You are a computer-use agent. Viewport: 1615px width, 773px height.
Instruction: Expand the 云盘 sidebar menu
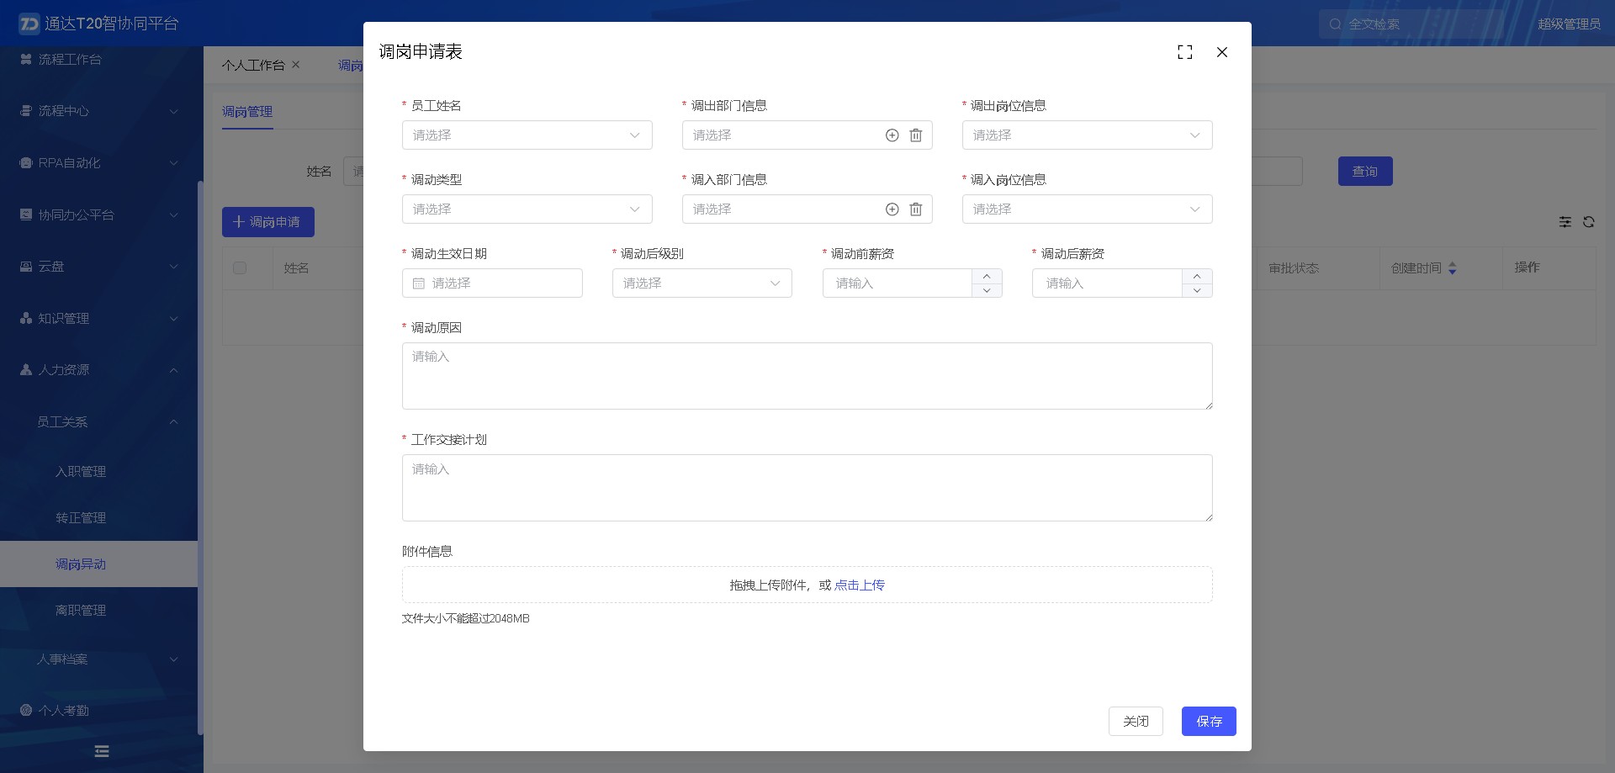(174, 267)
